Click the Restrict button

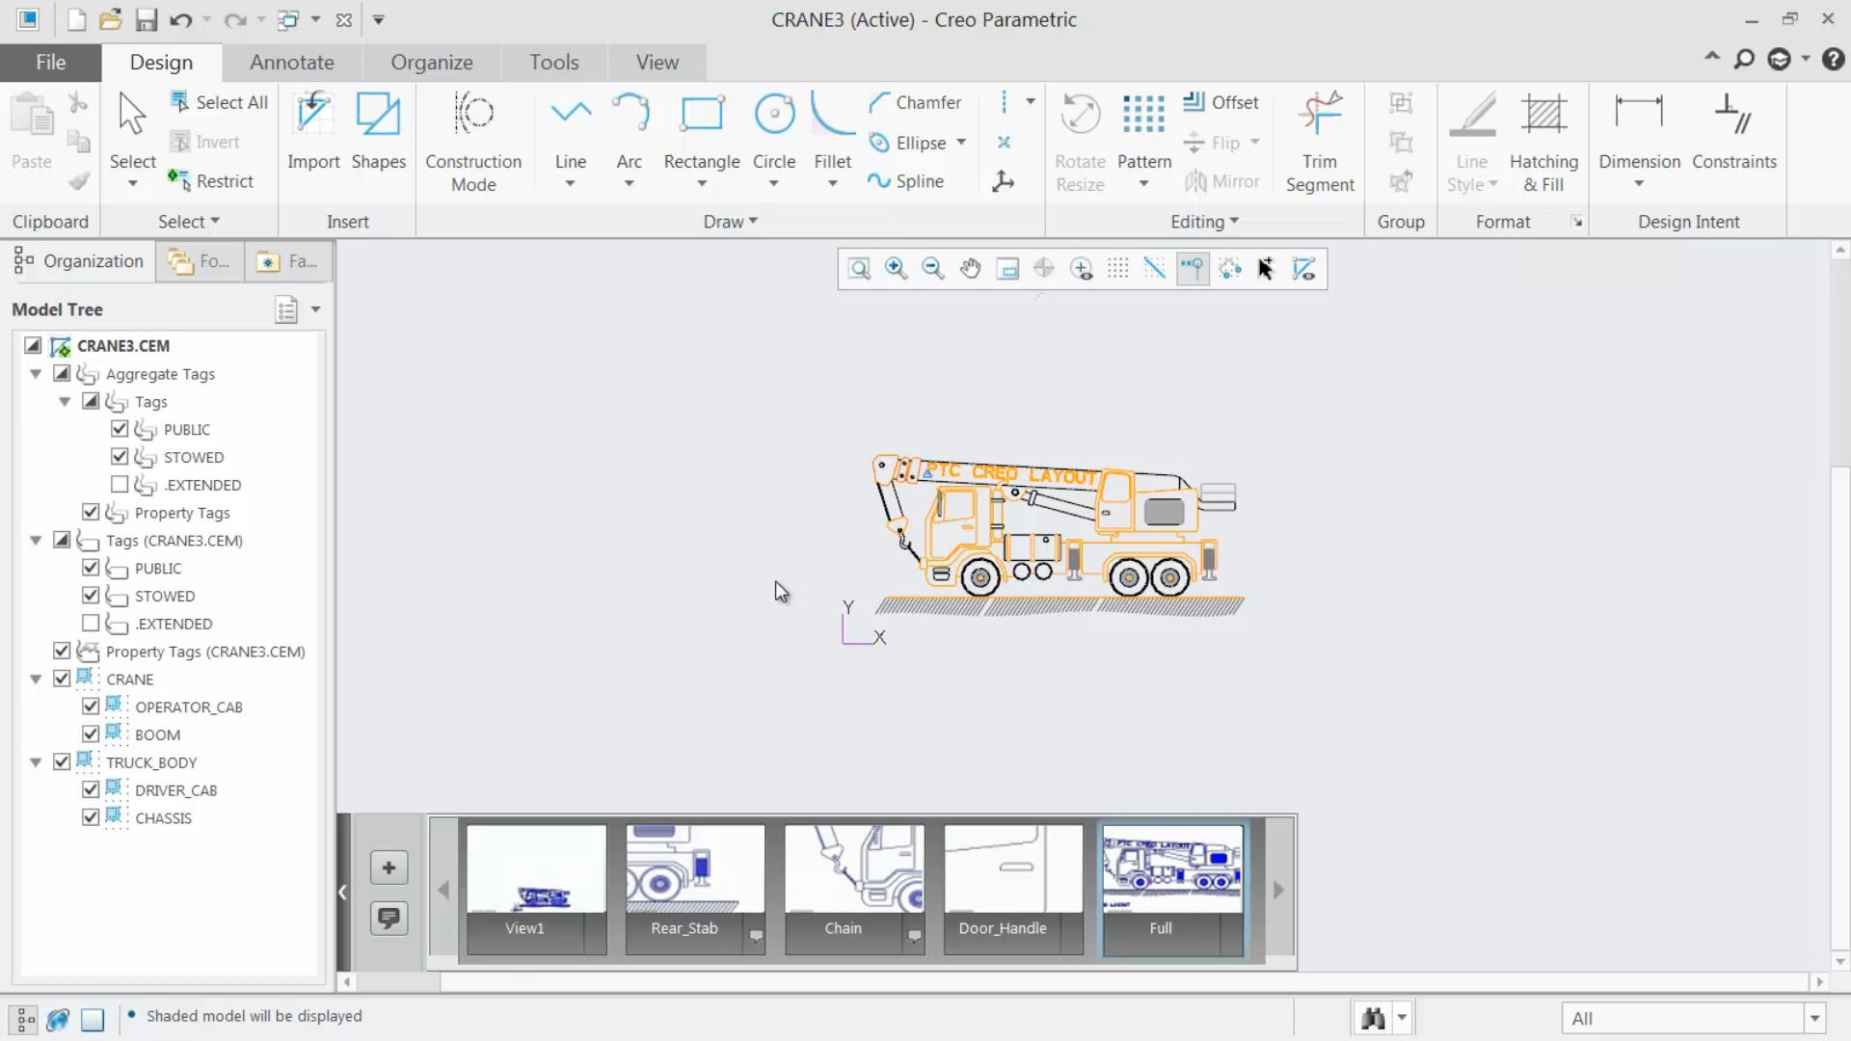coord(211,181)
